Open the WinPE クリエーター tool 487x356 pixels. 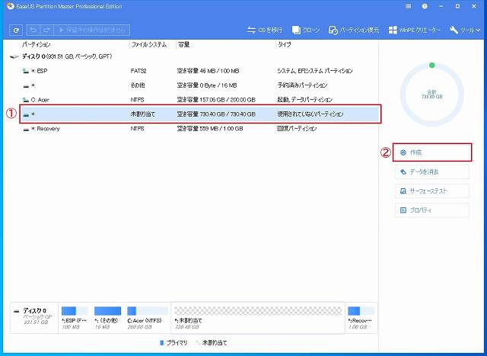coord(414,30)
